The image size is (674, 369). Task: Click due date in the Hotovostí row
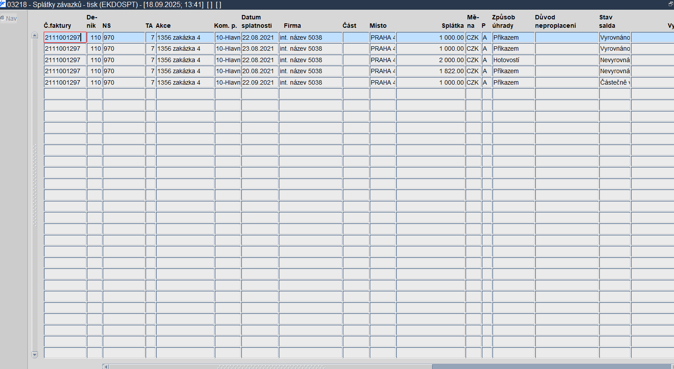pos(260,60)
